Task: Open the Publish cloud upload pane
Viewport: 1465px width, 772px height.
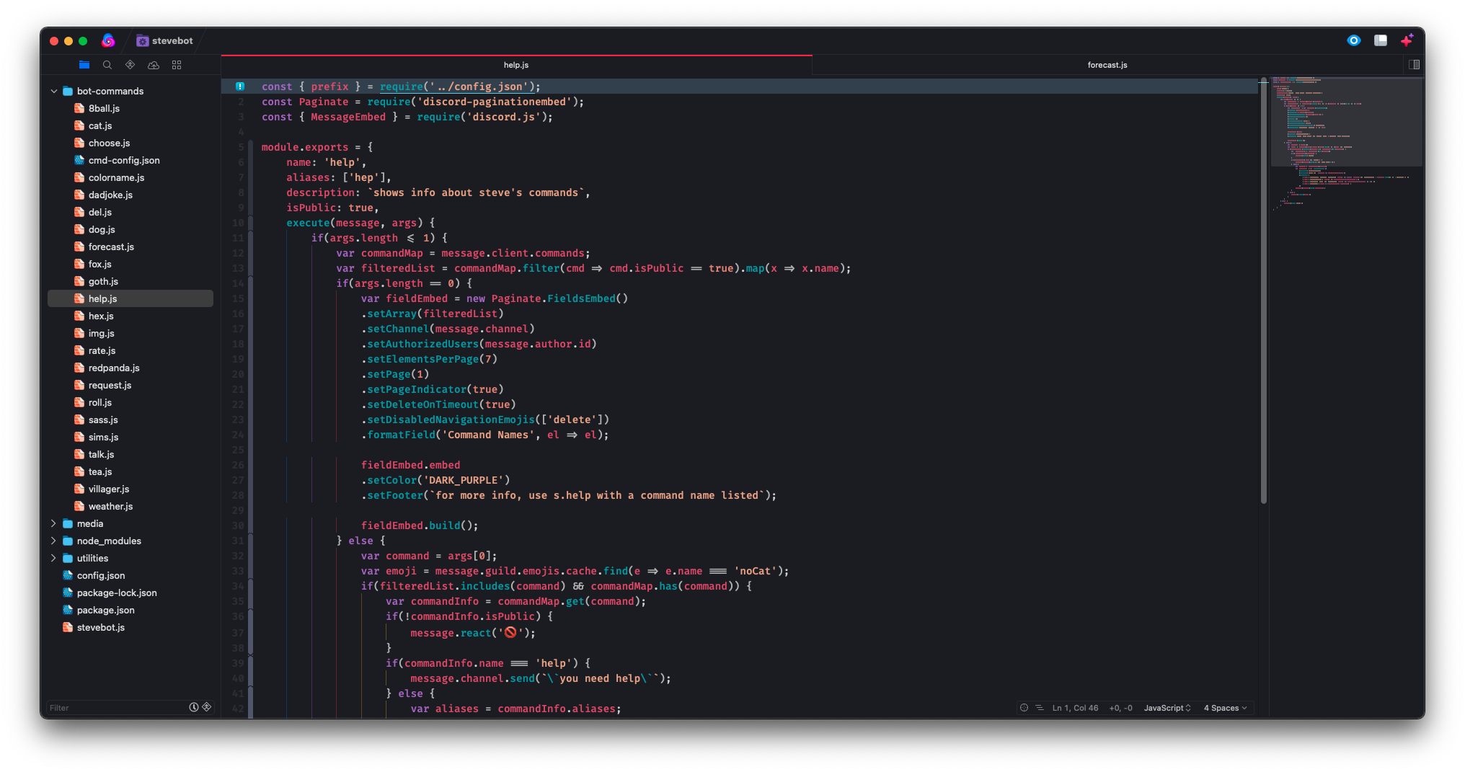Action: (x=154, y=65)
